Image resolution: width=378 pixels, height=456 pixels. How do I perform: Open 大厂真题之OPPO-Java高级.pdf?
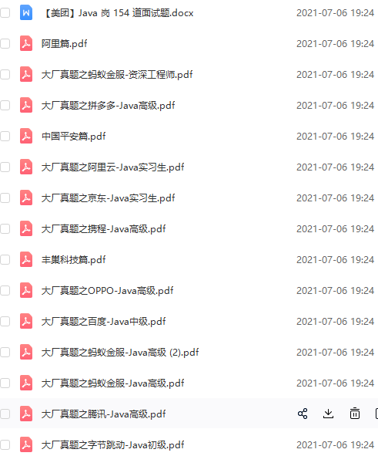(107, 291)
